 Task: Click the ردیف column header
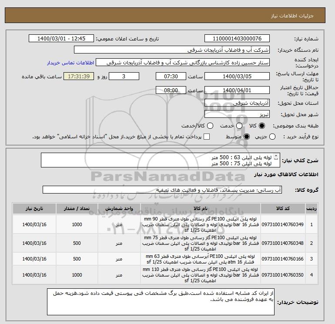click(x=311, y=209)
